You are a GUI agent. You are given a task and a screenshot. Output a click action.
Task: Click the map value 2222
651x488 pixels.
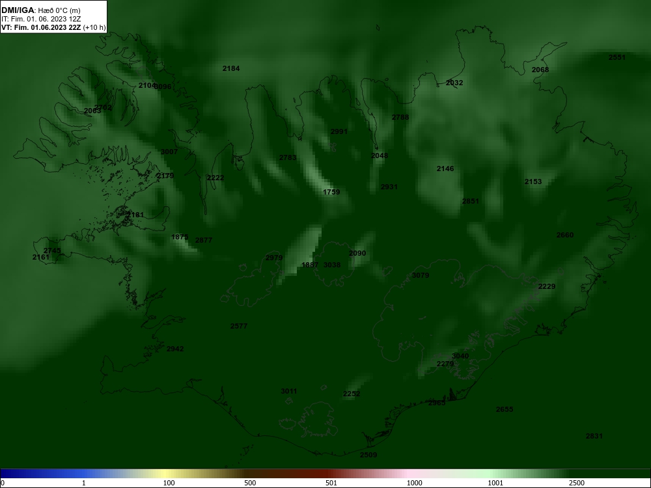pyautogui.click(x=215, y=178)
